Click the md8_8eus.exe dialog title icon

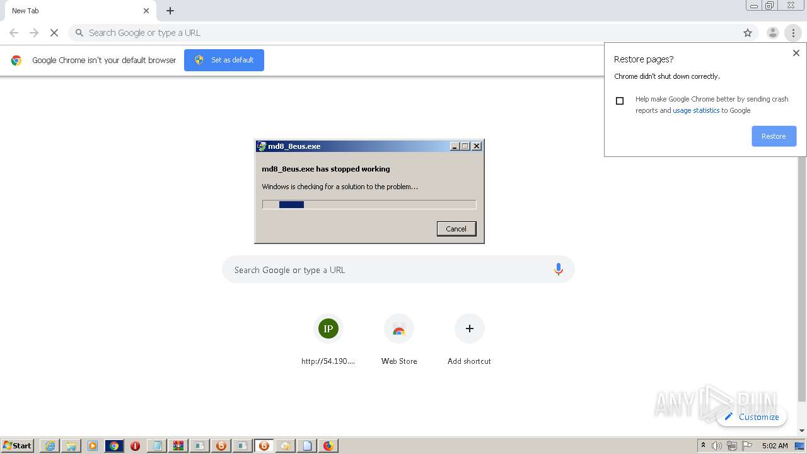[262, 146]
